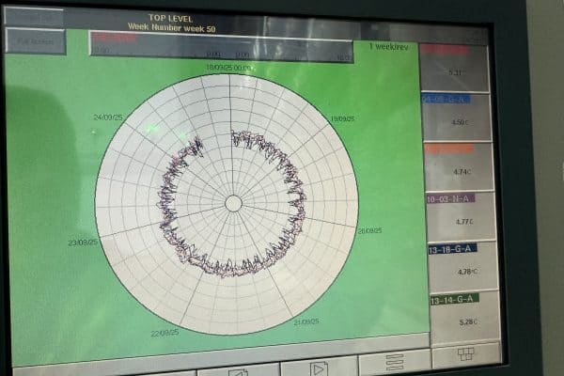Click the dark blue 13-18-G-A label swatch
This screenshot has height=376, width=564.
coord(452,248)
